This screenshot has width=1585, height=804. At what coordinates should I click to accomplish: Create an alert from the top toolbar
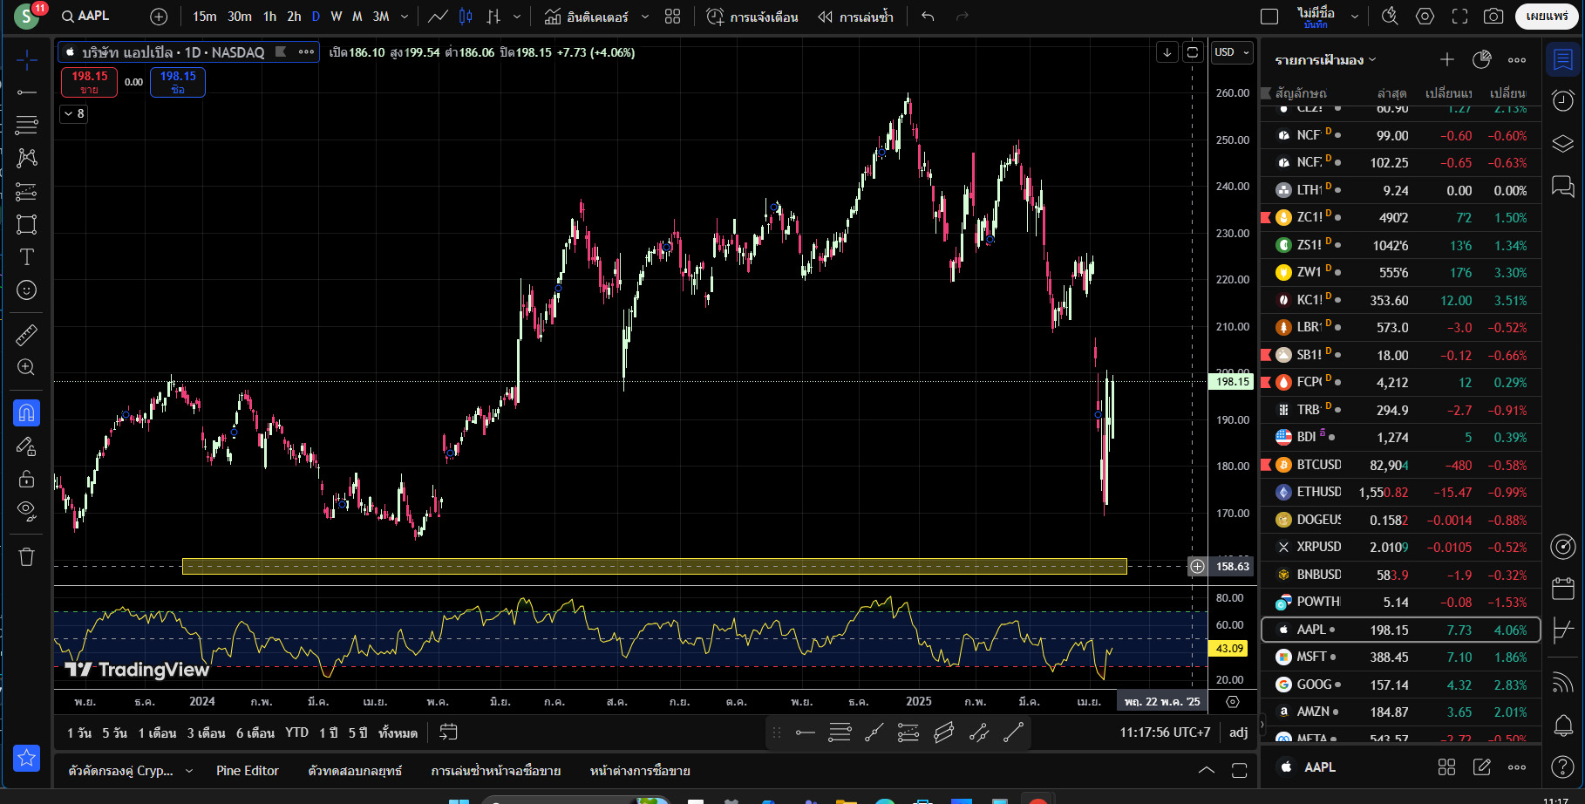pyautogui.click(x=752, y=16)
